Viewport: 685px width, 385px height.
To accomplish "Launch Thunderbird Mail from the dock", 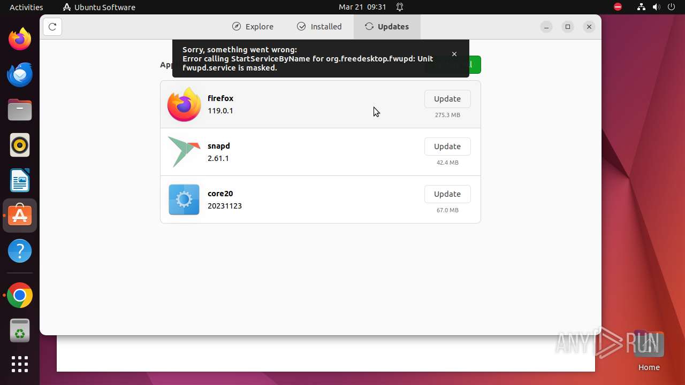I will 20,74.
